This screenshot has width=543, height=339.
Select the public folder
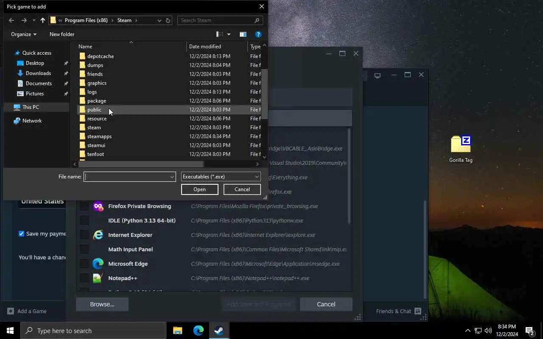pyautogui.click(x=170, y=110)
